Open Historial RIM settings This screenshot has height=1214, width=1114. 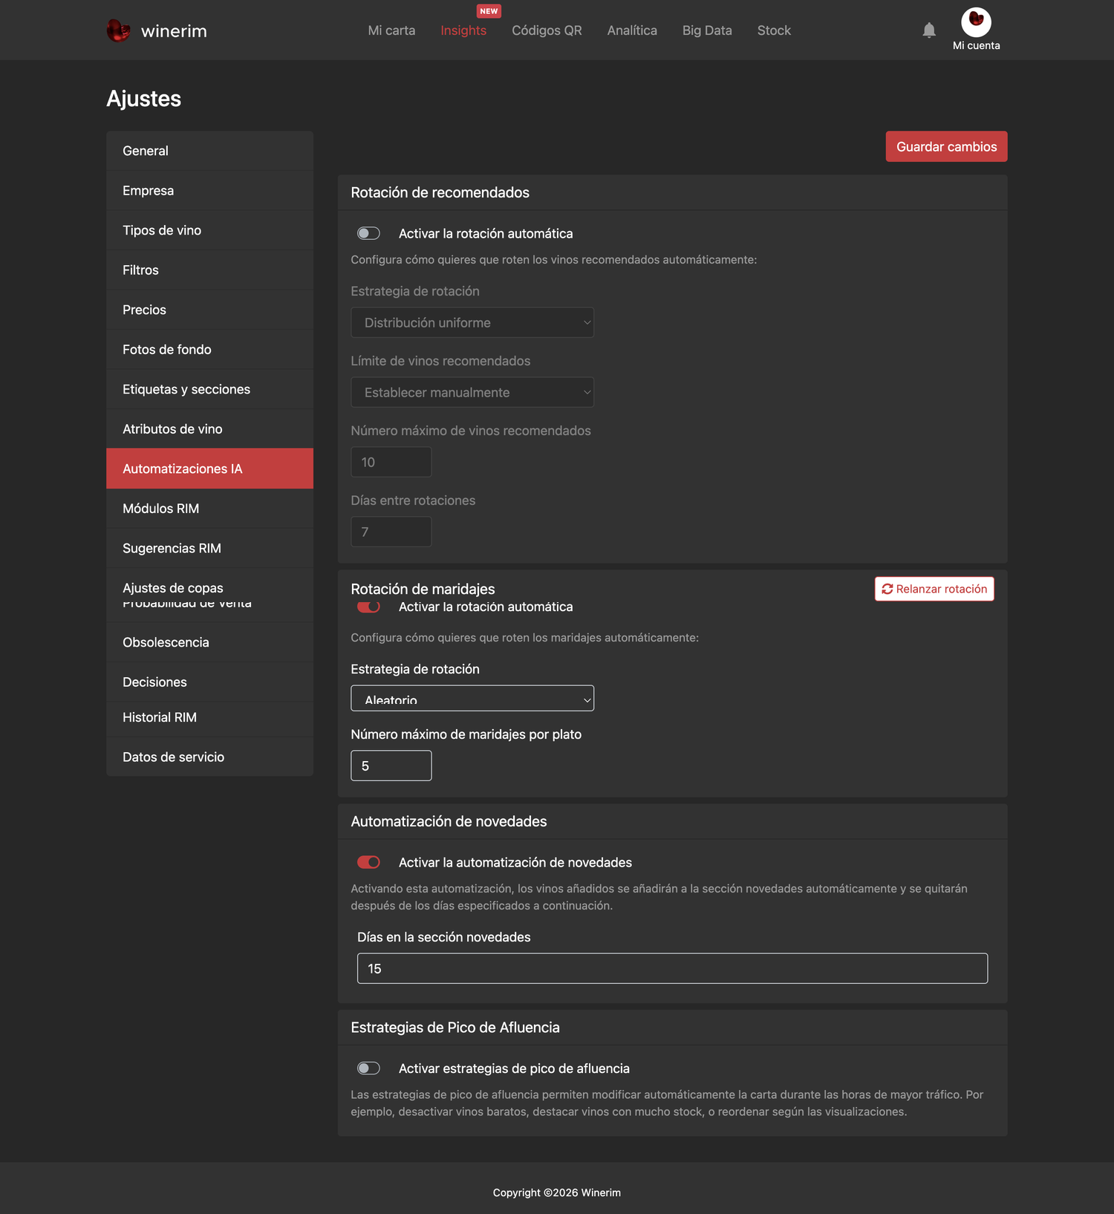coord(209,717)
